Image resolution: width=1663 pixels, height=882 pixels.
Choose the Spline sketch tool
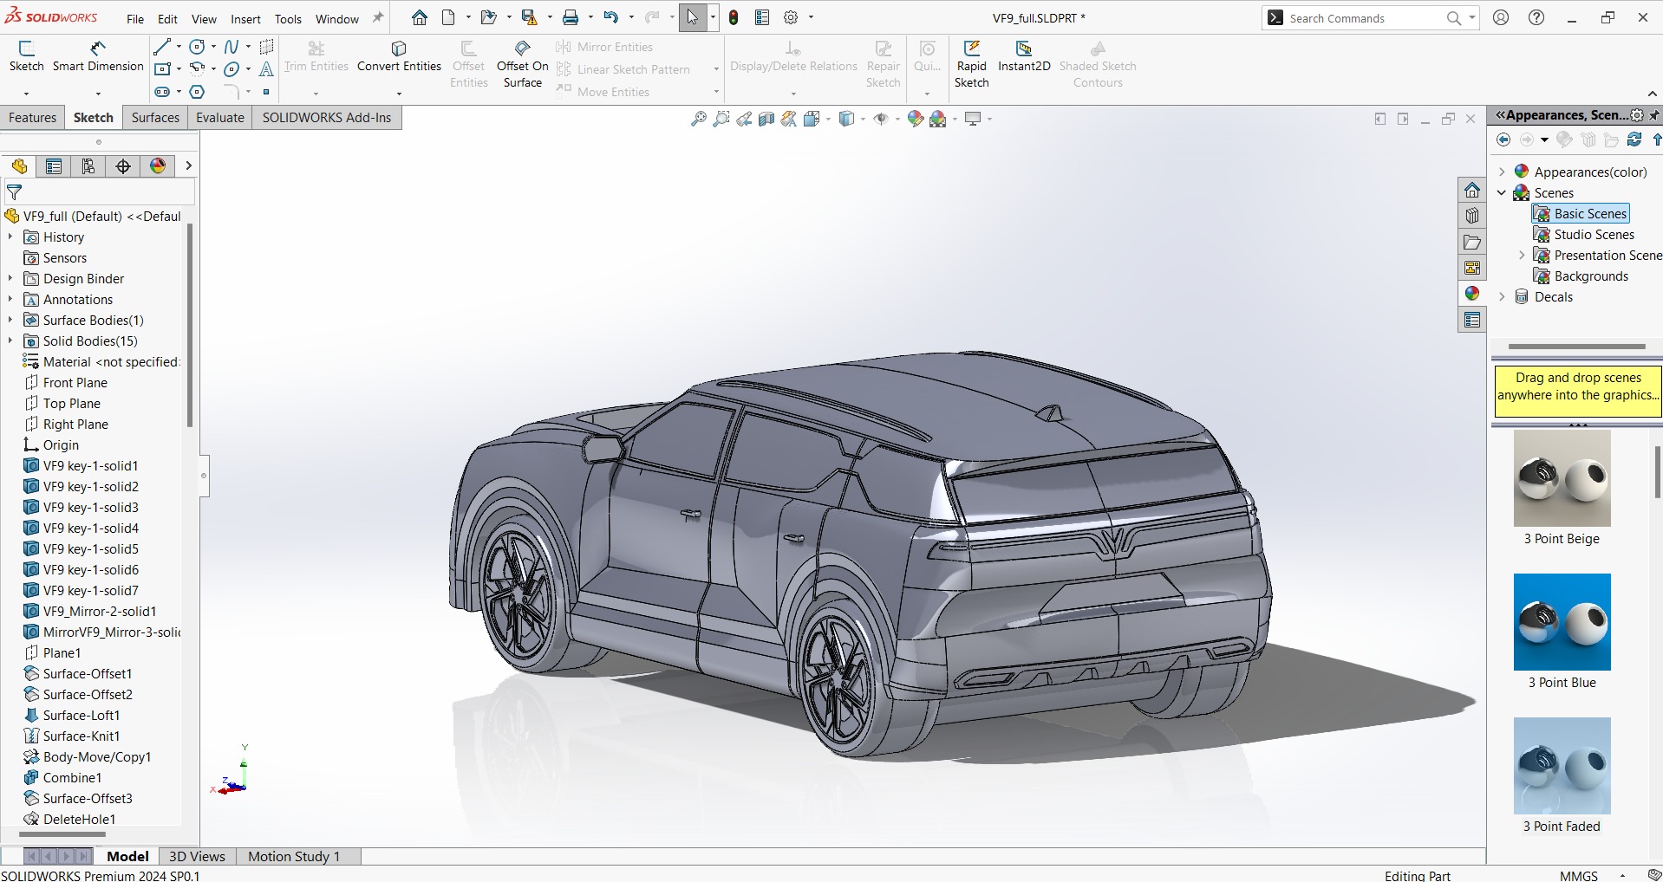[x=232, y=47]
